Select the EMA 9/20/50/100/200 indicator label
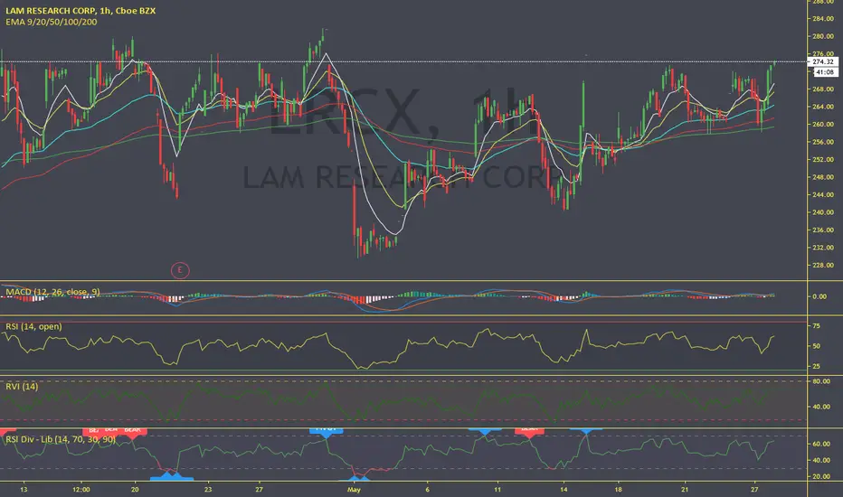 (x=52, y=22)
